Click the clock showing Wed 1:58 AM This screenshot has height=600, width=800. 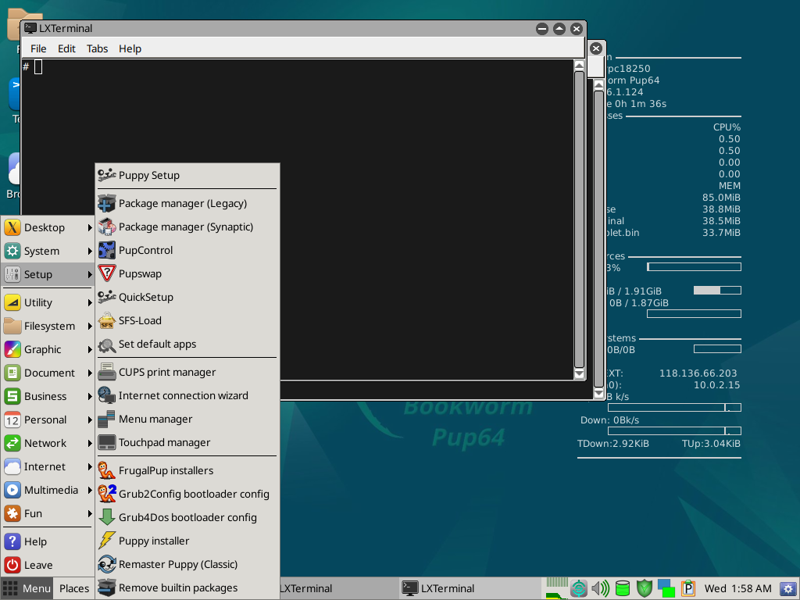coord(737,588)
